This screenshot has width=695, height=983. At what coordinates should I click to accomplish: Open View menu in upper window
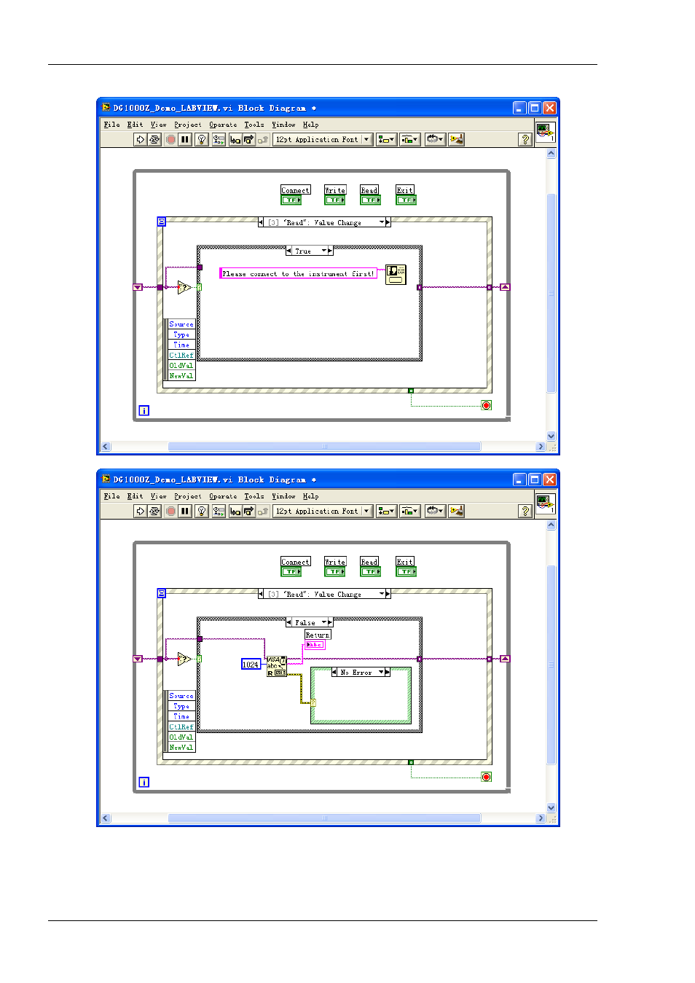point(158,125)
